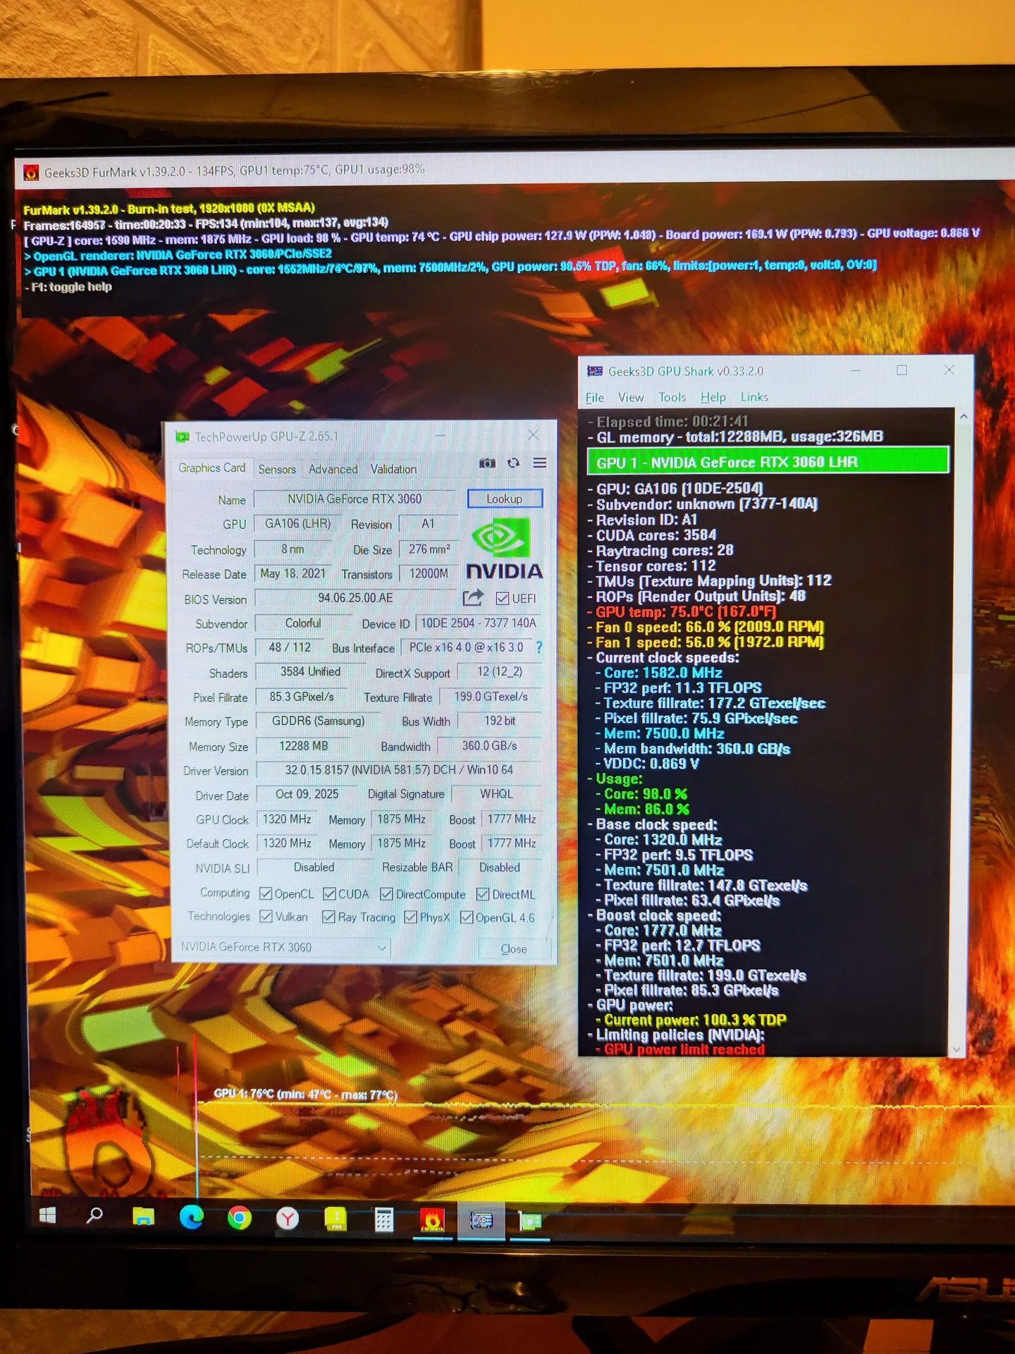Toggle OpenGL 4.6 checkbox
The image size is (1015, 1354).
[x=467, y=917]
